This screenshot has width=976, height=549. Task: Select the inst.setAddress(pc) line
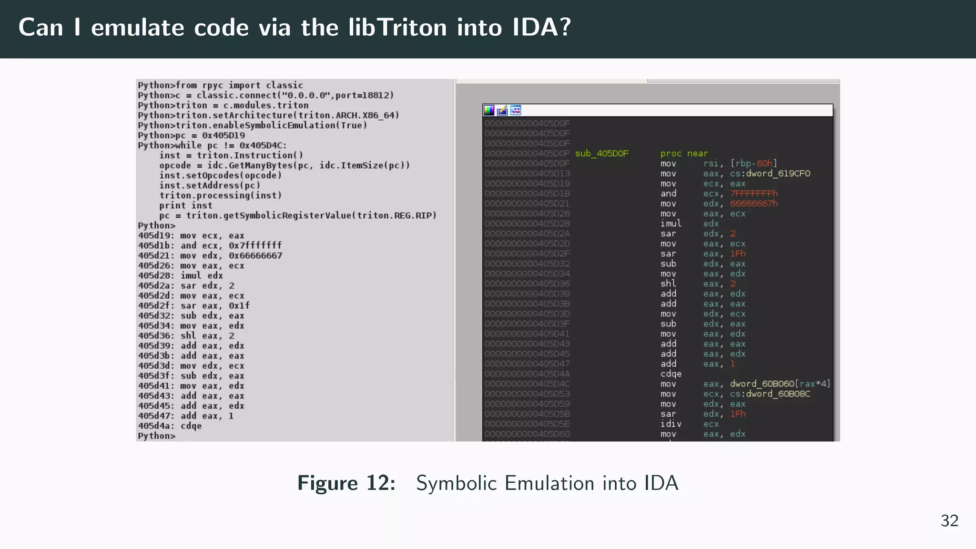[x=210, y=185]
